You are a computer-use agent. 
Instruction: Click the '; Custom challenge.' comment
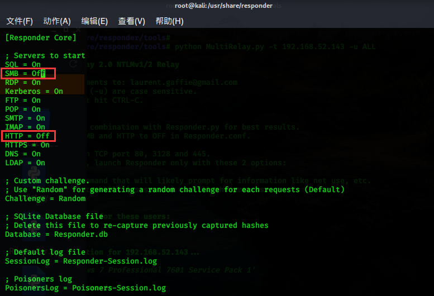coord(47,180)
